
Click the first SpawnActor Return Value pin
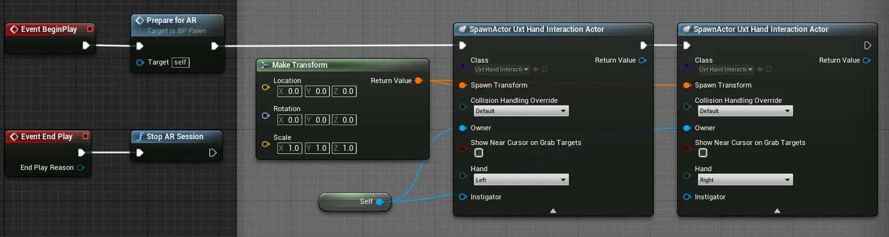click(x=642, y=60)
